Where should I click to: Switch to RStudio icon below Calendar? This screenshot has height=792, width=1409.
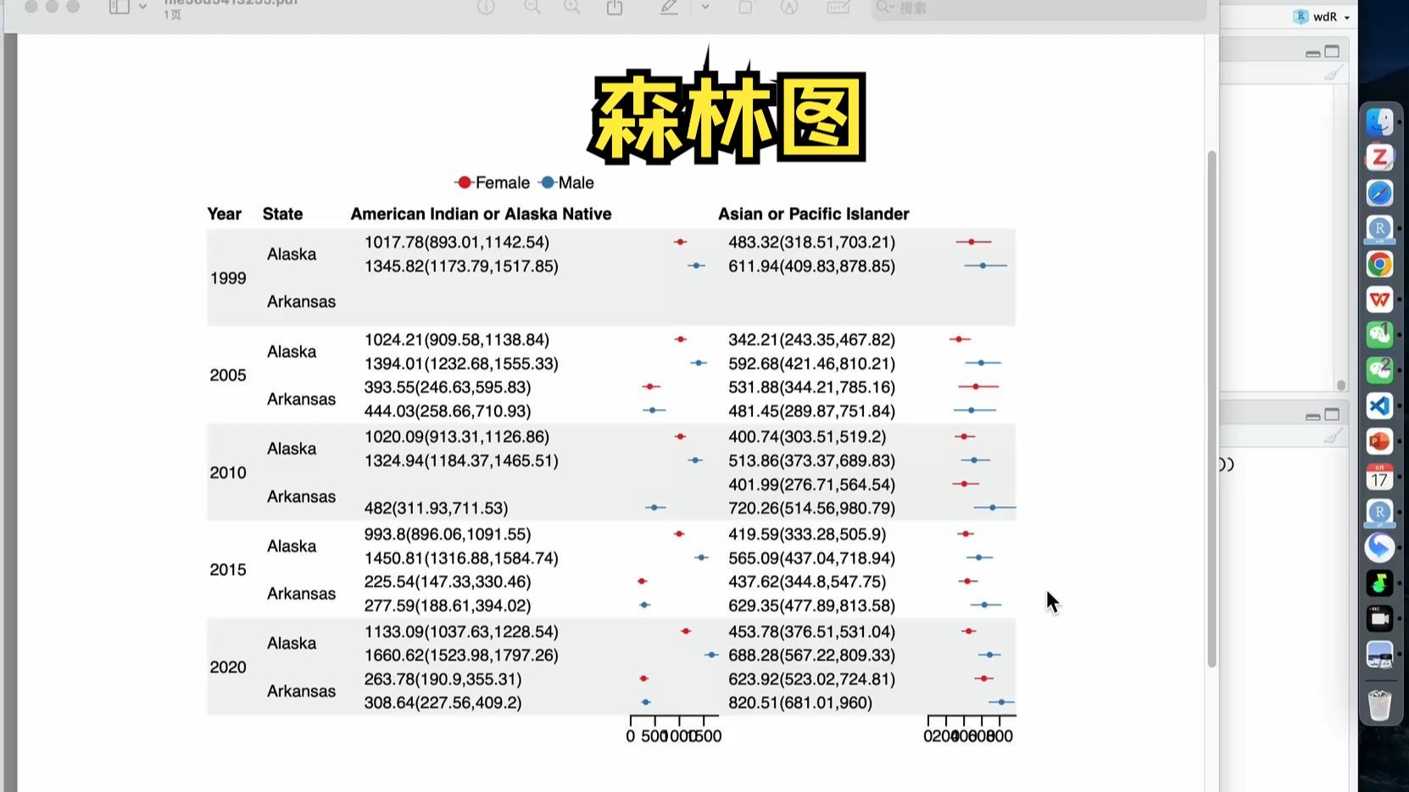click(x=1379, y=513)
